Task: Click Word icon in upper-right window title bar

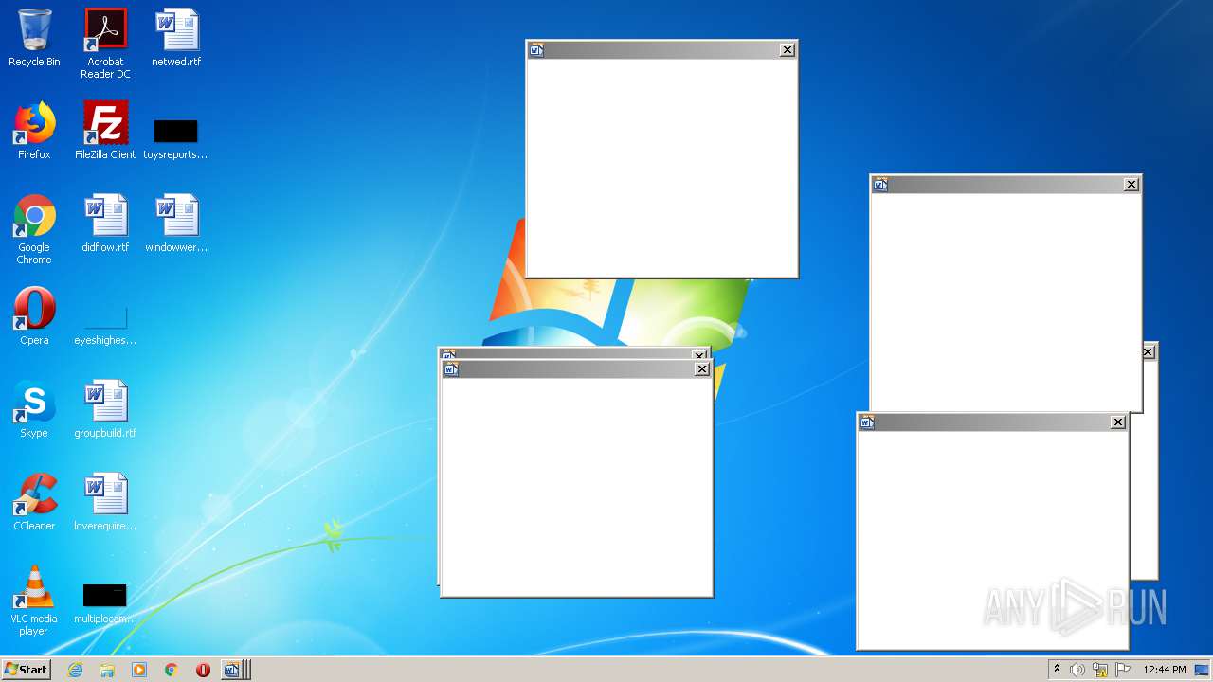Action: pyautogui.click(x=880, y=185)
